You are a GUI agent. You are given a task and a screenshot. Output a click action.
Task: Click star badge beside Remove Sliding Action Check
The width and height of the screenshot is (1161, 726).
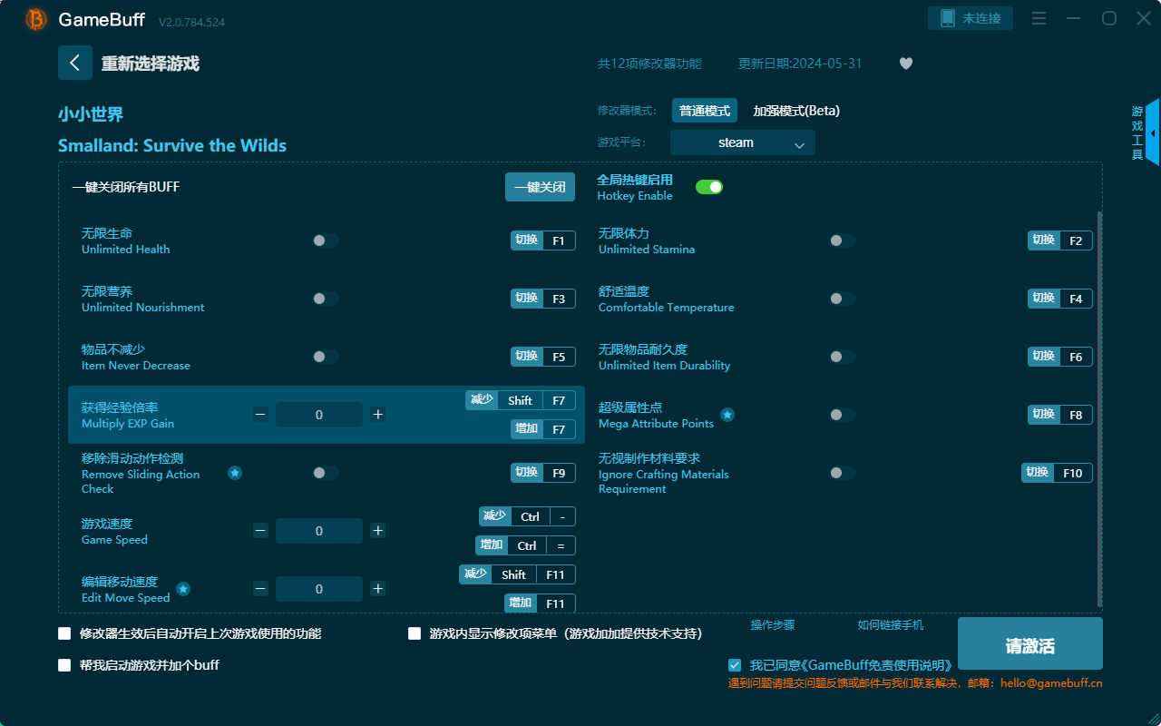tap(235, 473)
